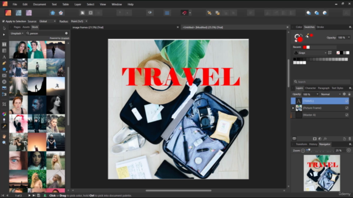Screen dimensions: 353x198
Task: Switch to the Stroke tab
Action: coord(320,27)
